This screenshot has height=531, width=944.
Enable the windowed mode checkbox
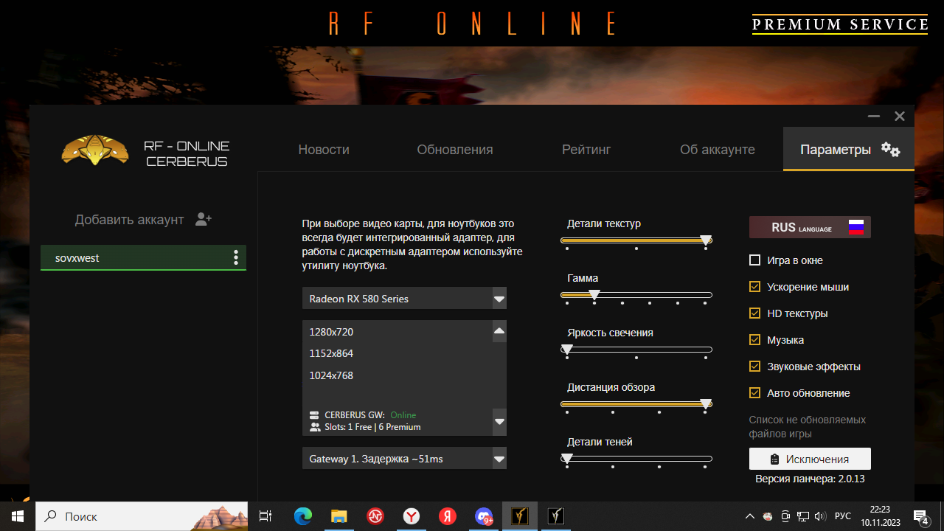tap(754, 260)
